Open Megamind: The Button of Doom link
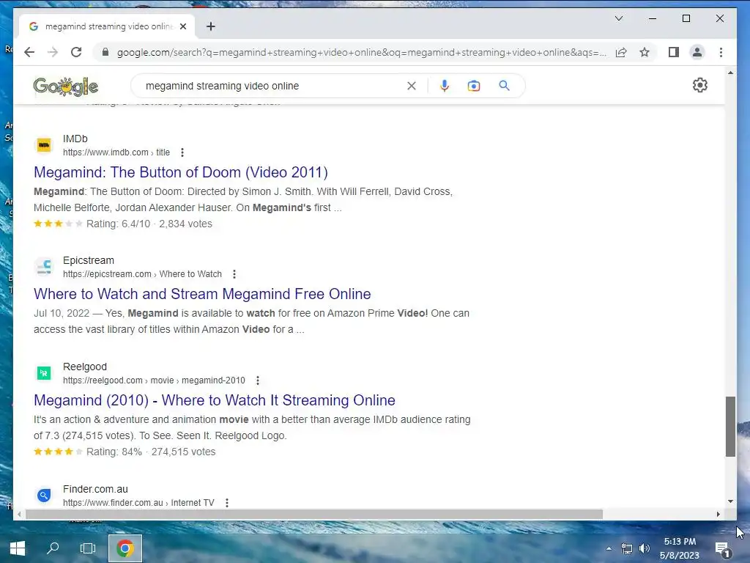Screen dimensions: 750x563 tap(181, 172)
